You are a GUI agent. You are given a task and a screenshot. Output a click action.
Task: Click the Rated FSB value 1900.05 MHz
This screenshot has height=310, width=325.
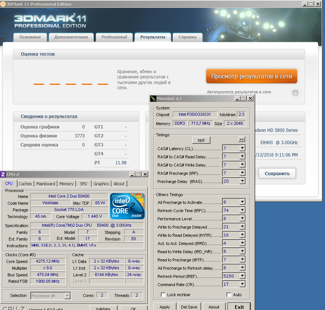pyautogui.click(x=48, y=281)
